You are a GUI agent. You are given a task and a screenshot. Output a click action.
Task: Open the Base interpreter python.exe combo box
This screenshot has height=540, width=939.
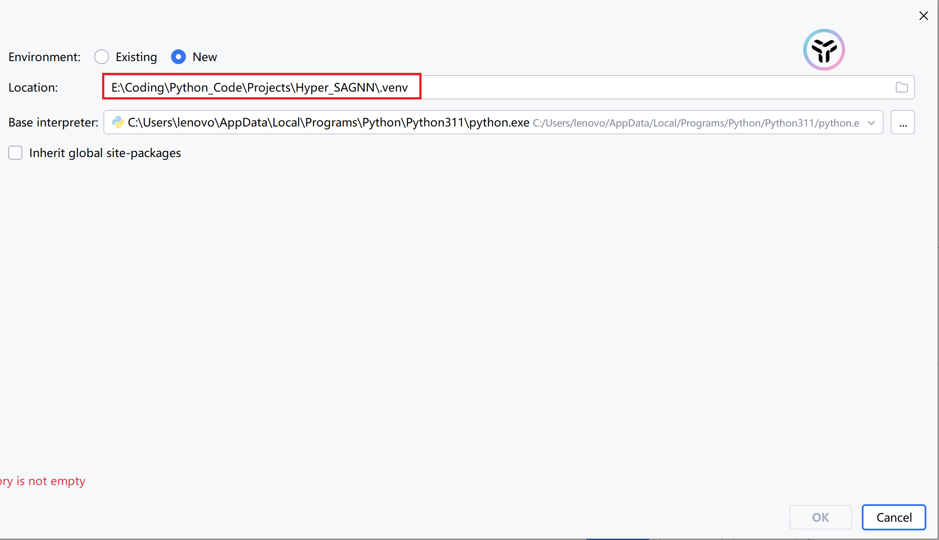tap(328, 123)
